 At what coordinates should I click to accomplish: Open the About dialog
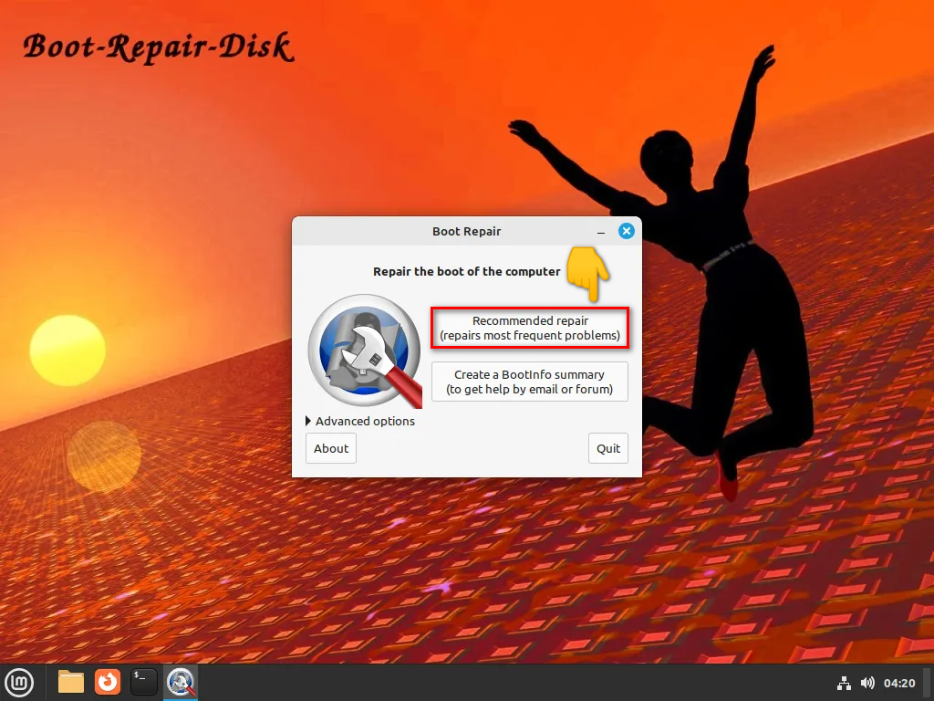(330, 448)
